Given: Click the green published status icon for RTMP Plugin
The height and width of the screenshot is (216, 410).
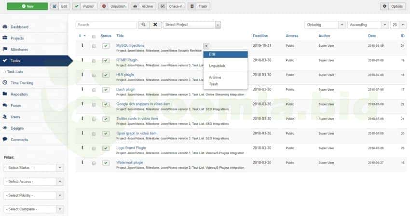Looking at the screenshot, I should pyautogui.click(x=106, y=61).
